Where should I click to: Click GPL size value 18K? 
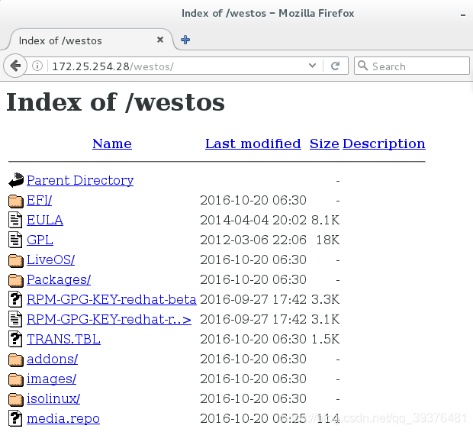click(327, 240)
